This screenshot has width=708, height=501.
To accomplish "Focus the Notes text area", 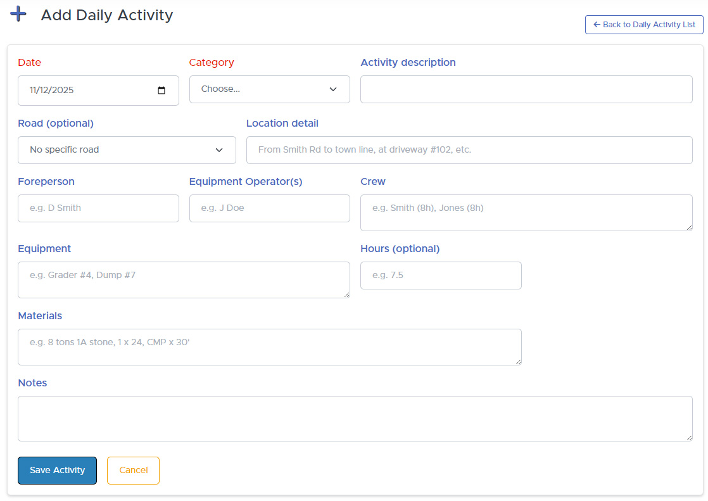I will tap(355, 419).
